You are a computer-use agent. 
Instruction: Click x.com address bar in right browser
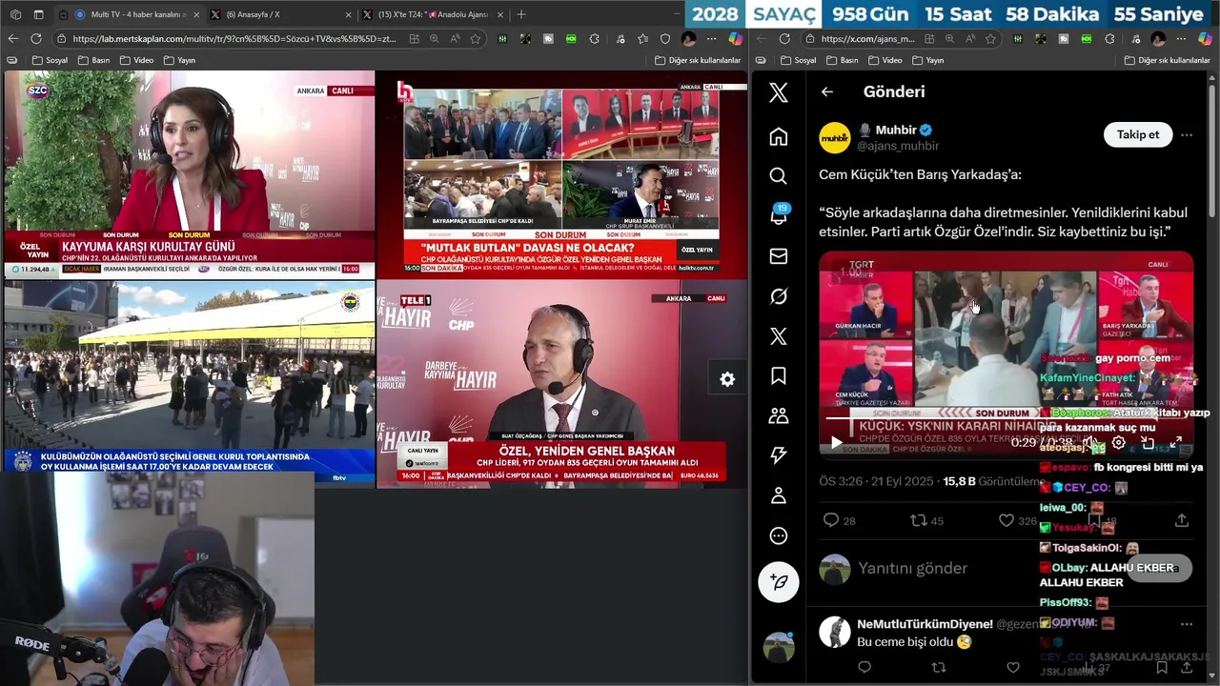click(867, 39)
